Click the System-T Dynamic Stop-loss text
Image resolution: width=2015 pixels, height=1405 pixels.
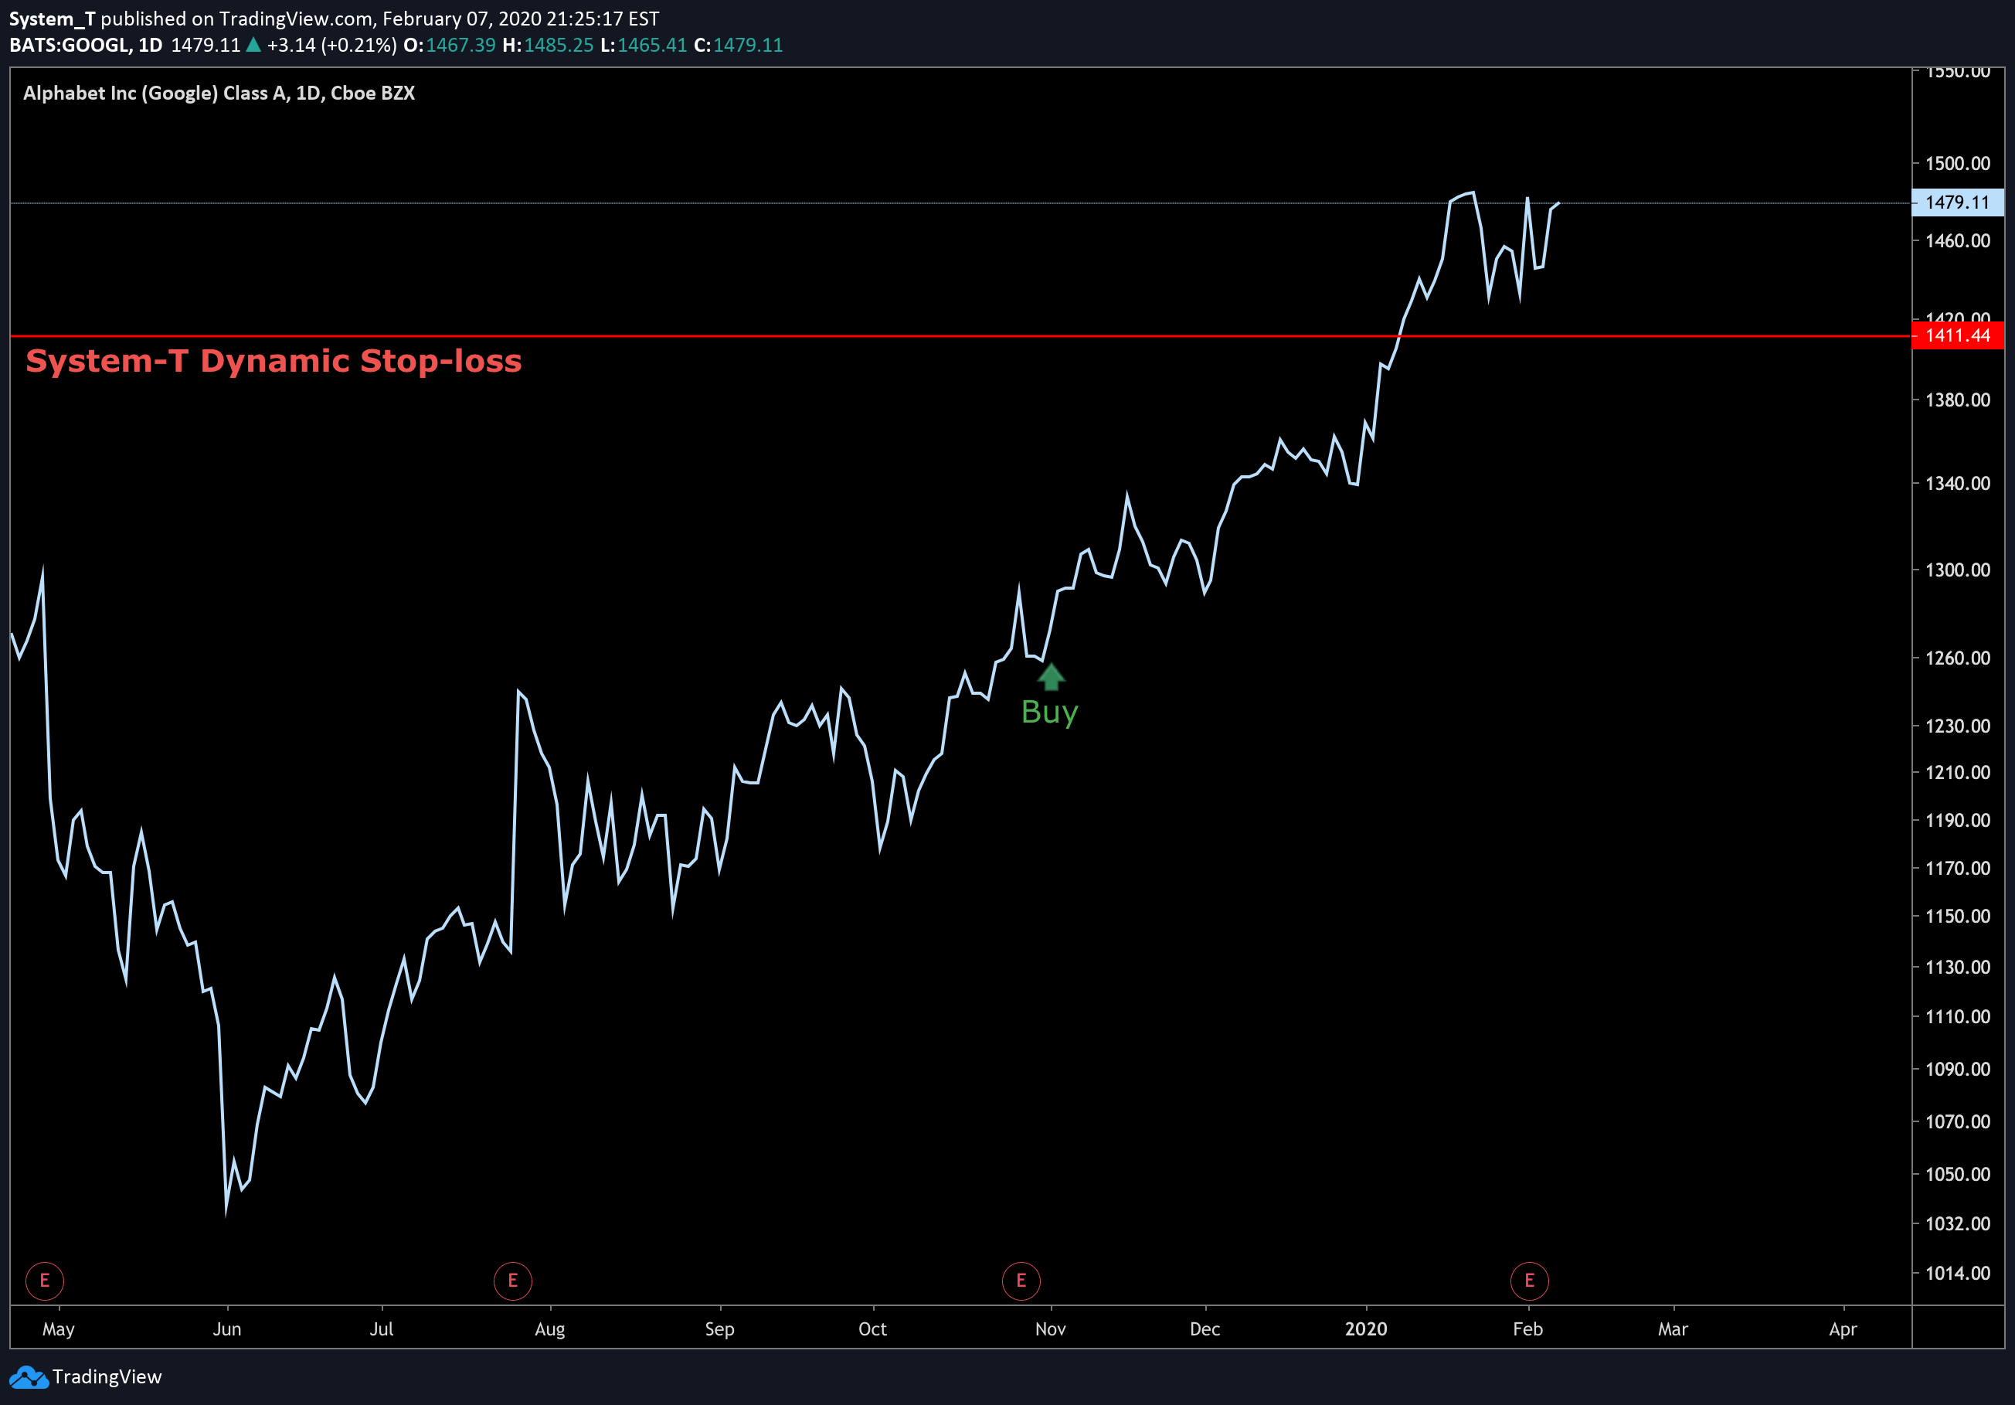pyautogui.click(x=274, y=361)
